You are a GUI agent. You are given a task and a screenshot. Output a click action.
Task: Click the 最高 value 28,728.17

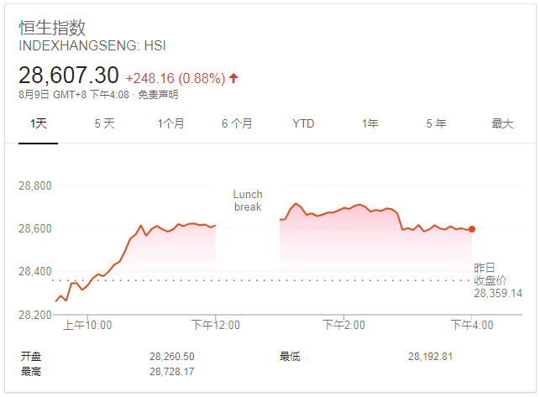pos(172,371)
